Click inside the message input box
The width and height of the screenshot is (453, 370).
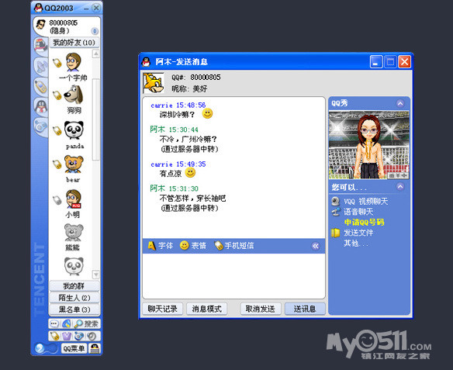233,276
